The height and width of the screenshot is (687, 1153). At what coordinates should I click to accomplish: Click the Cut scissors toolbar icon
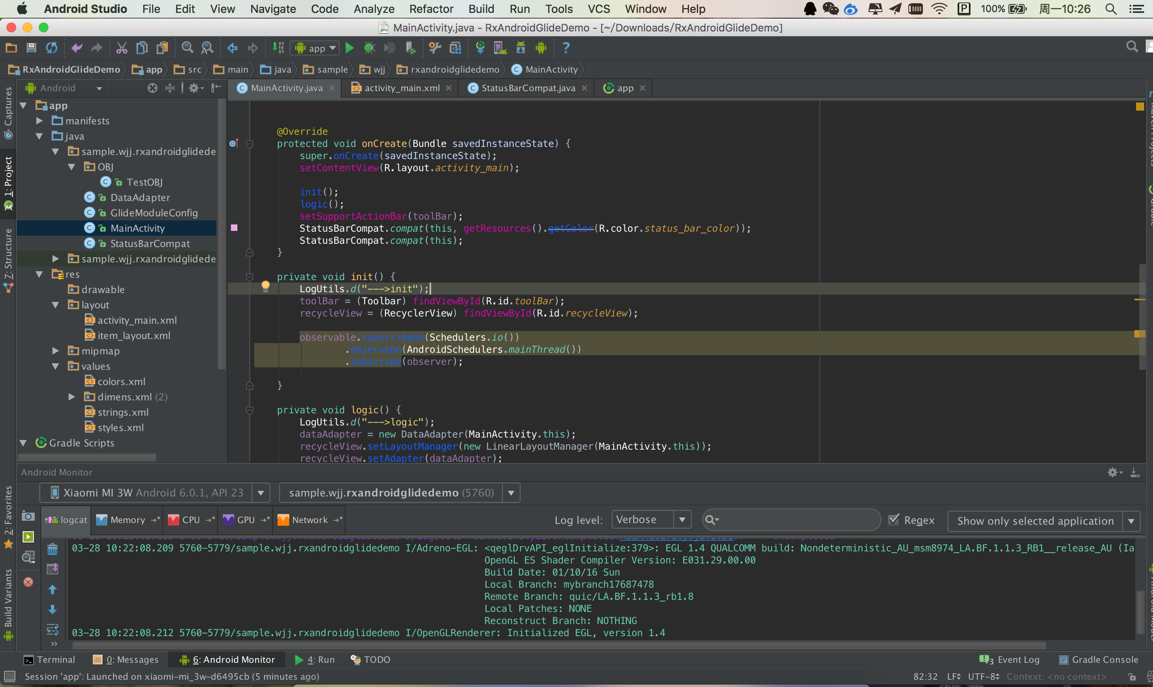[x=121, y=48]
